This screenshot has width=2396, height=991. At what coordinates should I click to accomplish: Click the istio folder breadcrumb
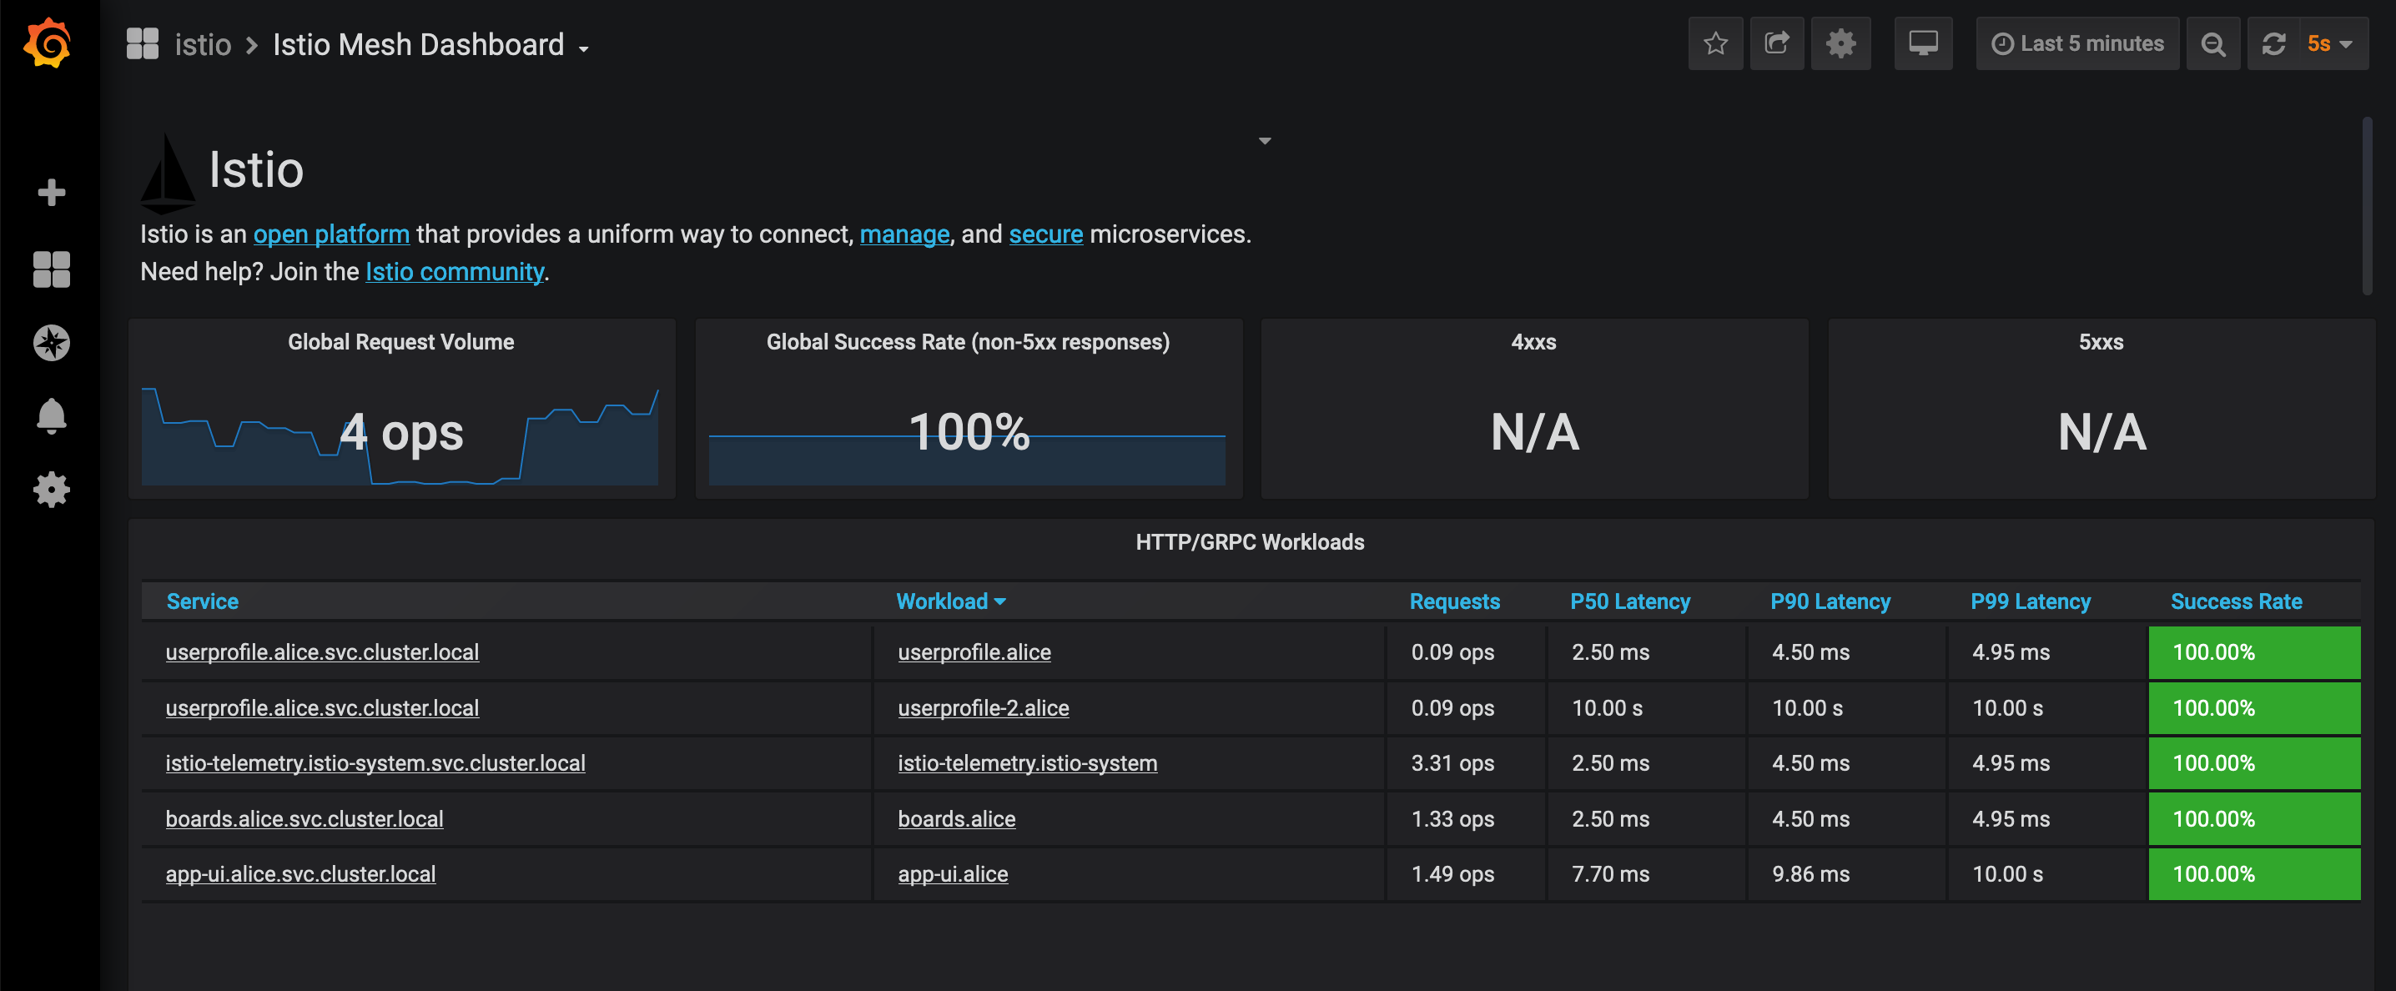[203, 44]
